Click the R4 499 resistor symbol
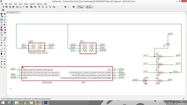The image size is (187, 105). (x=160, y=81)
